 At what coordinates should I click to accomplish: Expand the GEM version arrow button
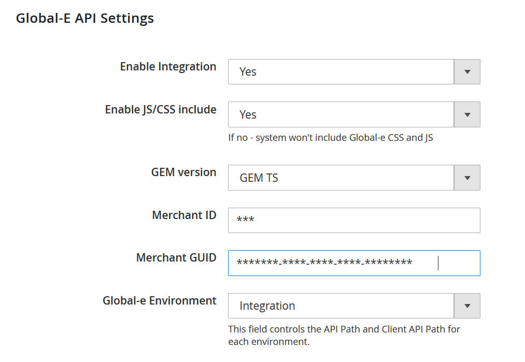467,178
